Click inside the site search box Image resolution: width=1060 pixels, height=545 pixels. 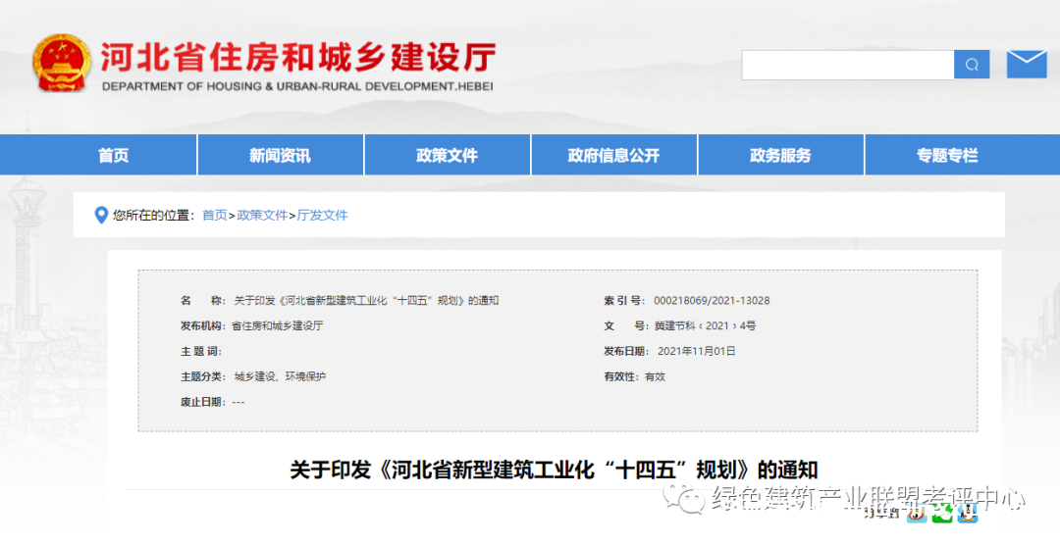(x=847, y=65)
